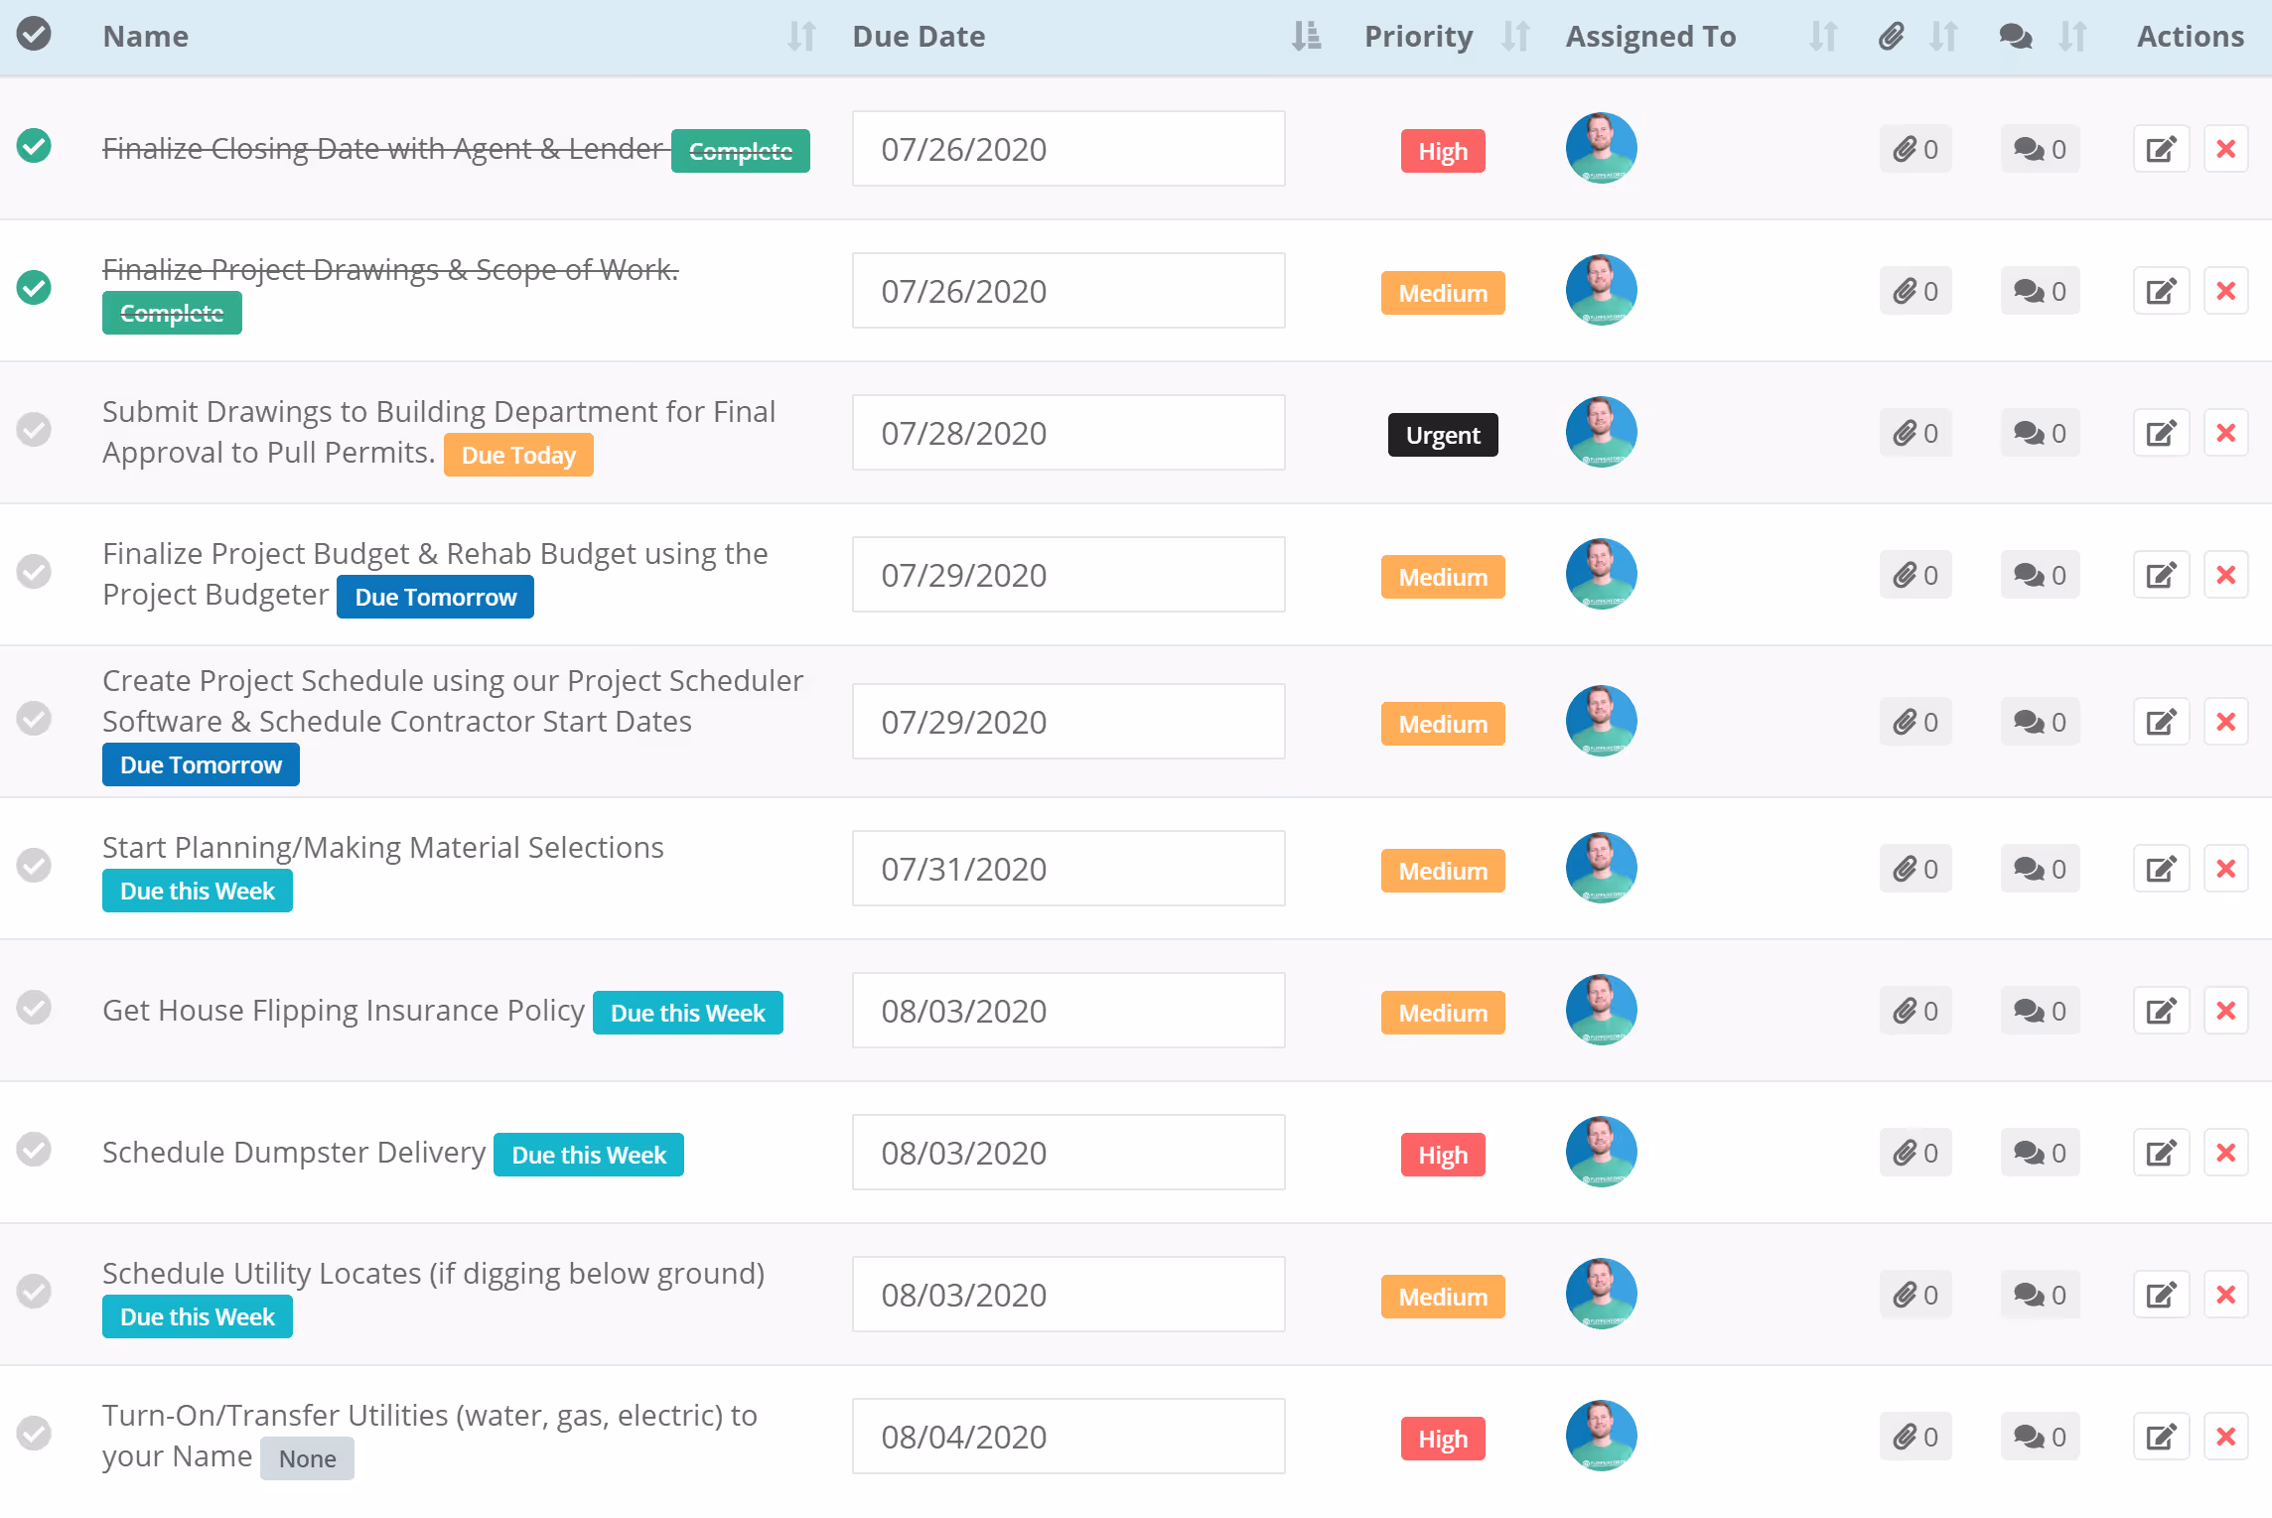Edit the Turn-On/Transfer Utilities task
The image size is (2272, 1518).
2161,1438
